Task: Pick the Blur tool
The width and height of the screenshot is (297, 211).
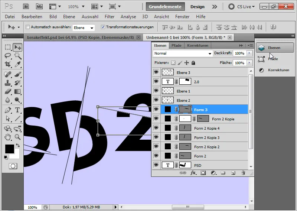Action: coord(8,100)
